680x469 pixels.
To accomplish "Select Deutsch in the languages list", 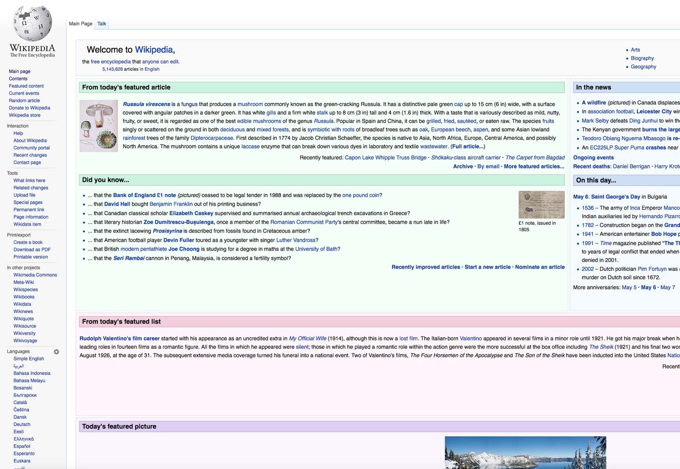I will (22, 425).
